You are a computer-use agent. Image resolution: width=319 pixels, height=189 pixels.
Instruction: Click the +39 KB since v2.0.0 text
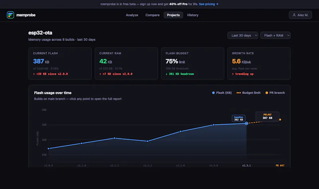point(51,74)
